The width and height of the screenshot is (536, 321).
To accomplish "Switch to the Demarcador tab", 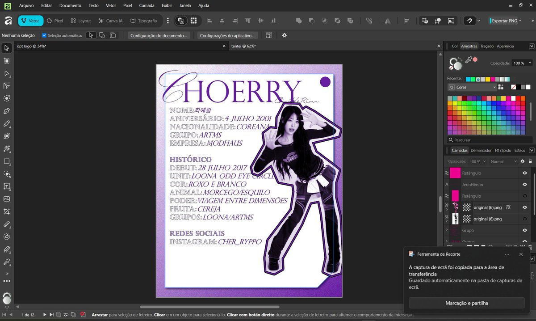I will 481,151.
